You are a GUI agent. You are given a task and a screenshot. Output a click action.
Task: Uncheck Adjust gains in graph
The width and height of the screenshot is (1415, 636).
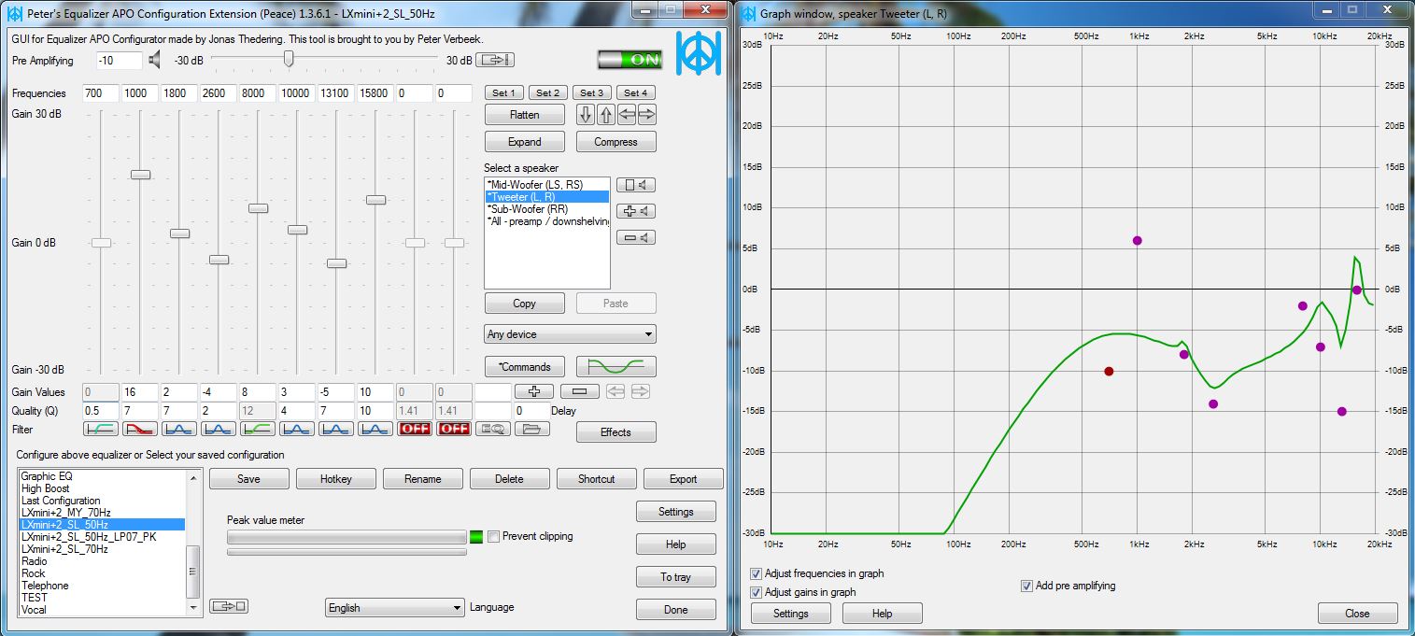[x=756, y=592]
